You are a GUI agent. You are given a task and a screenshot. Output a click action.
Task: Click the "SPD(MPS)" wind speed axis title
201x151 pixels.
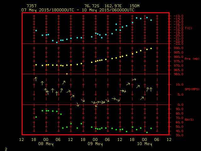192,89
